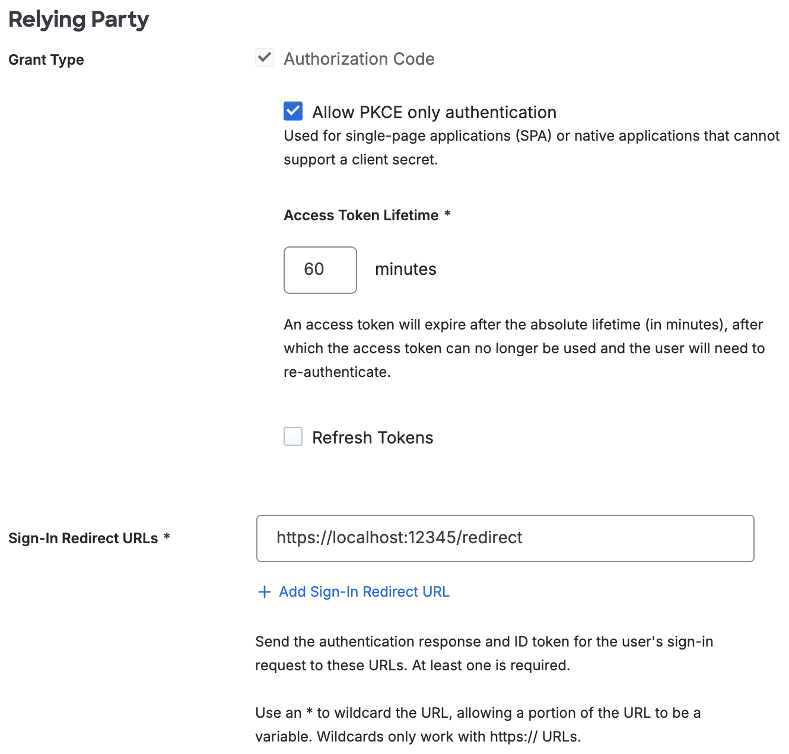Click the Access Token Lifetime value box
Viewport: 789px width, 754px height.
[320, 270]
